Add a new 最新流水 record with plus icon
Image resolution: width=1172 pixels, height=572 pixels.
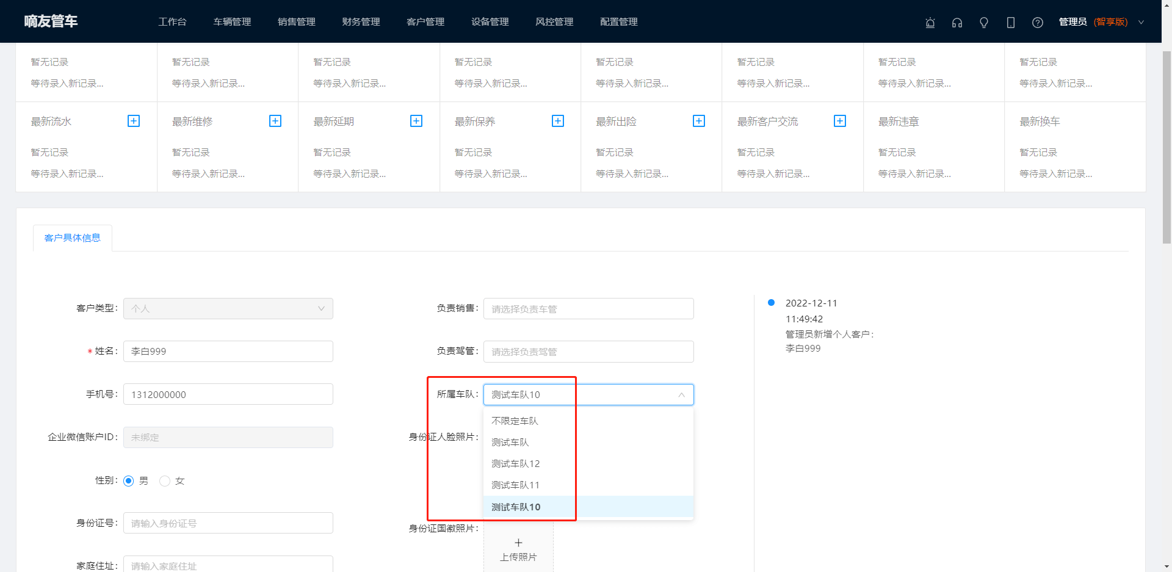pyautogui.click(x=134, y=121)
